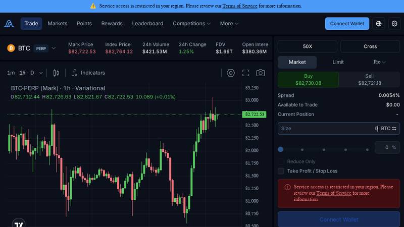404x227 pixels.
Task: Click the warning triangle in top banner
Action: pyautogui.click(x=93, y=6)
